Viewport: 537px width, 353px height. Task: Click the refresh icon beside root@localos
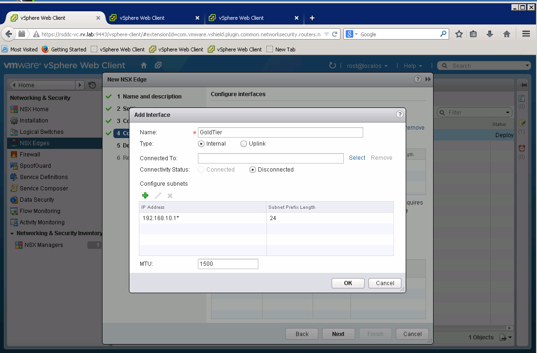pos(332,66)
